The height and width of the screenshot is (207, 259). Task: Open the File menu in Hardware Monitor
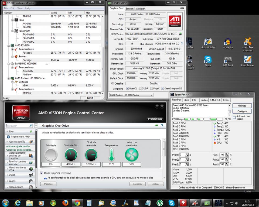click(6, 8)
